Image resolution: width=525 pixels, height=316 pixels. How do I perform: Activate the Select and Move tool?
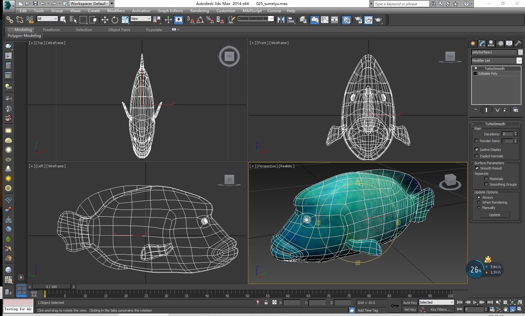pos(105,20)
